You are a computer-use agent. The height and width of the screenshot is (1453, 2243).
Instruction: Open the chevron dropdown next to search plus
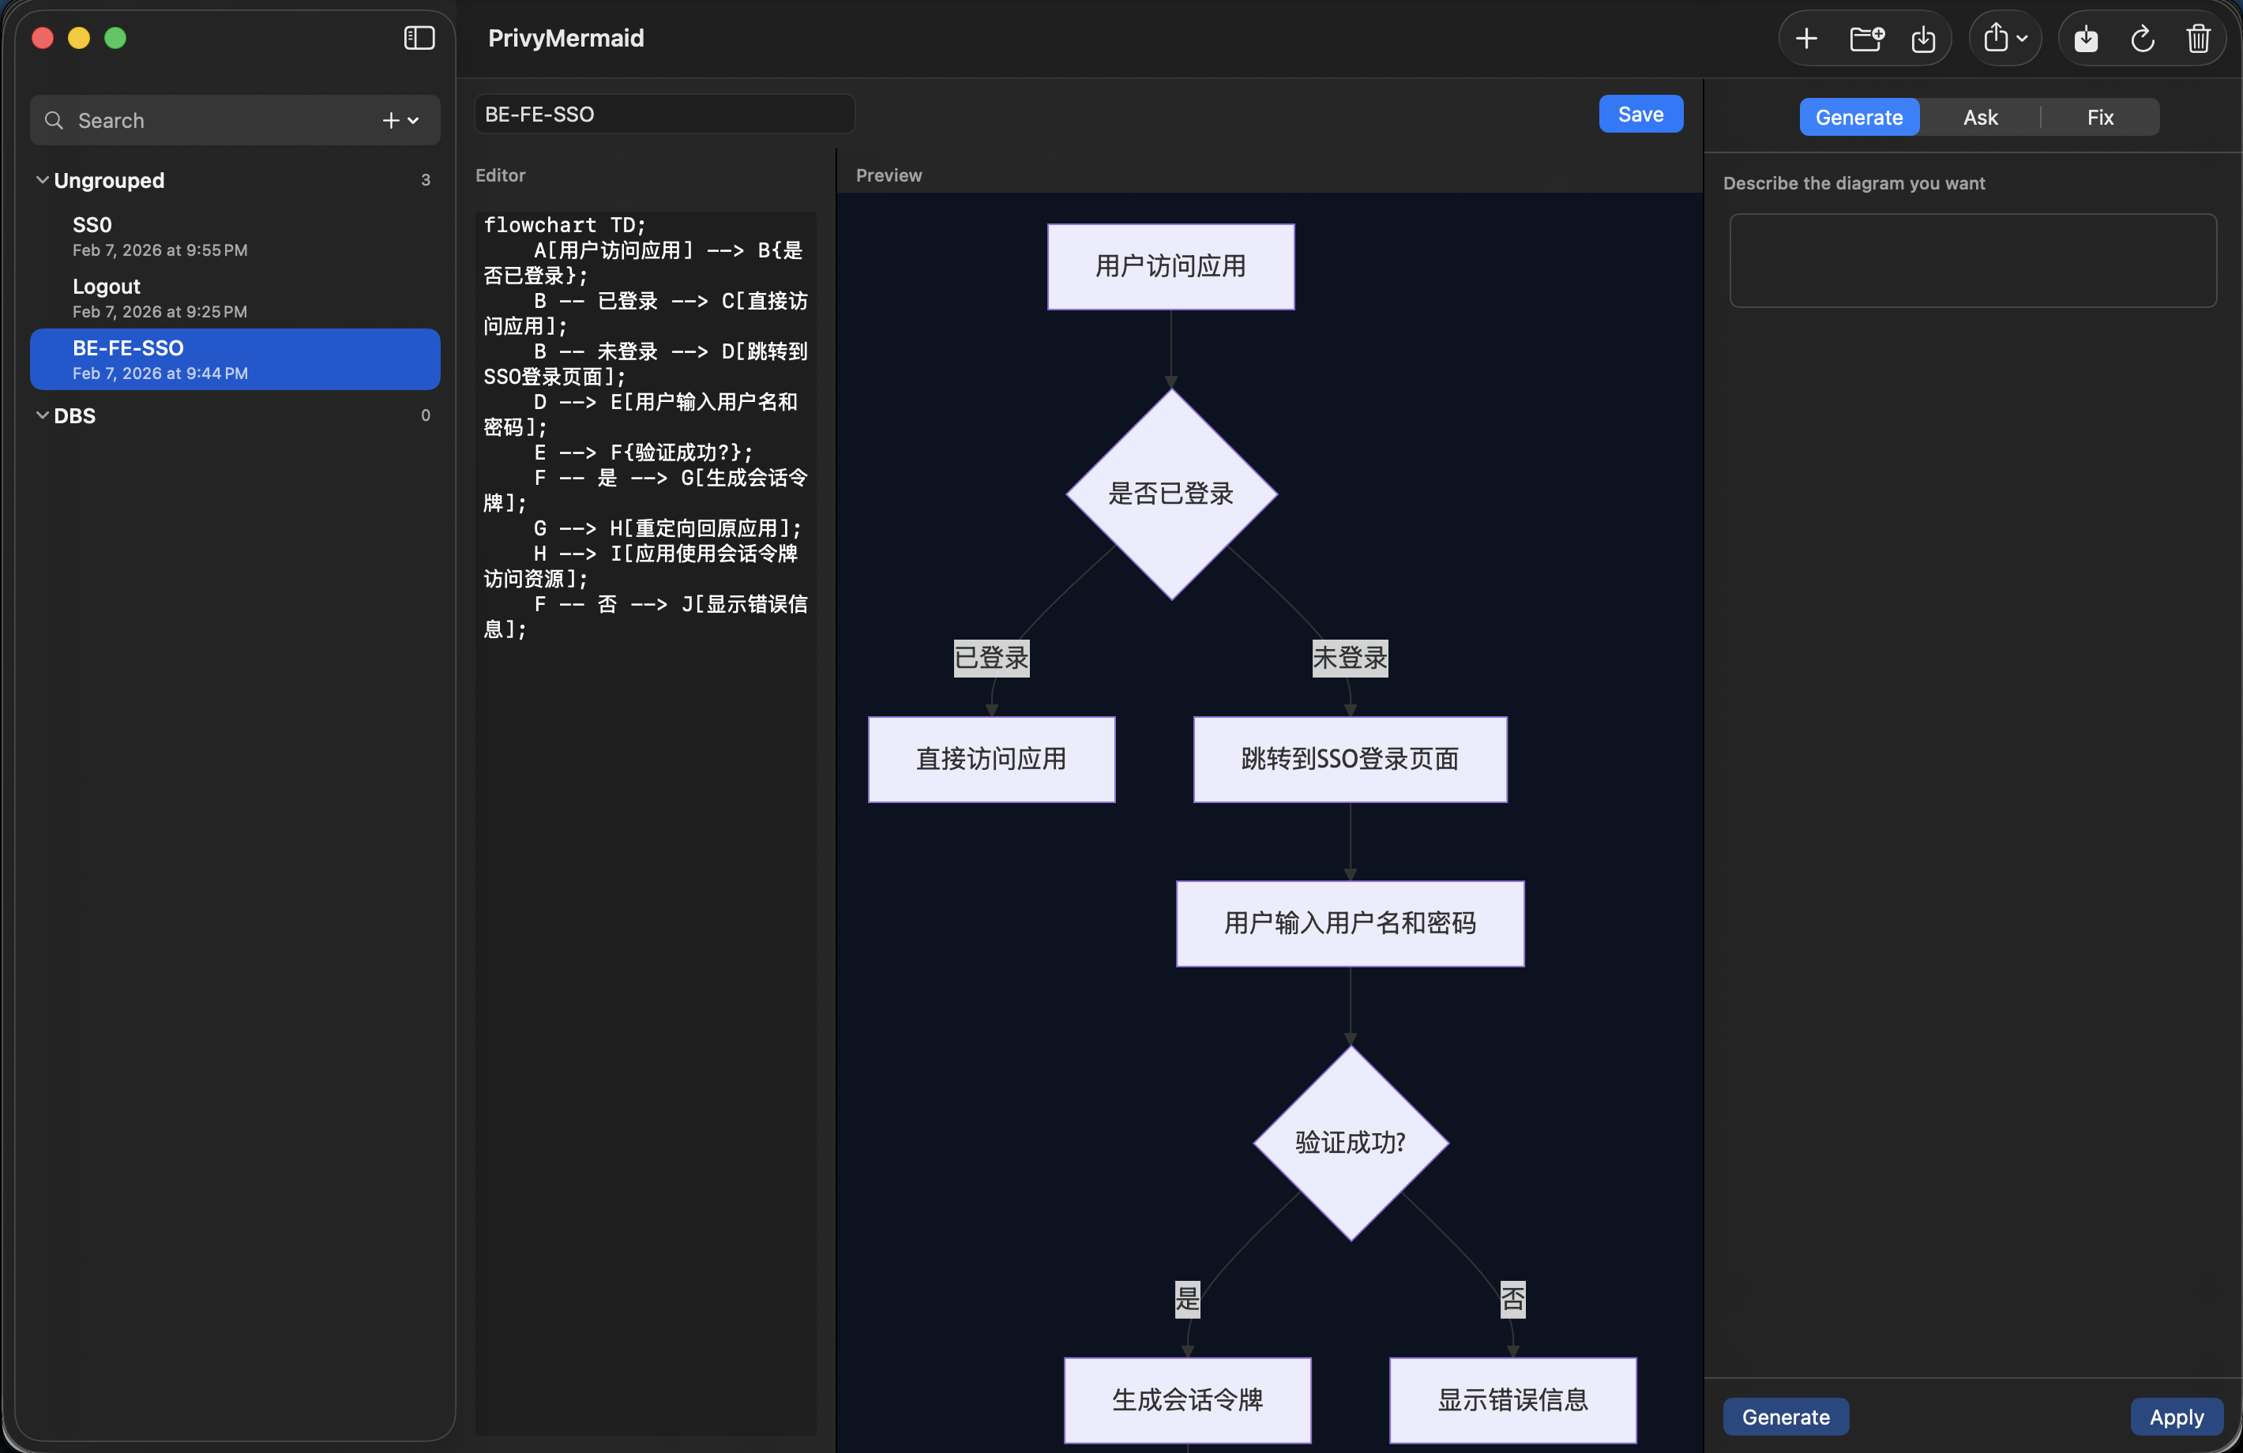tap(415, 121)
